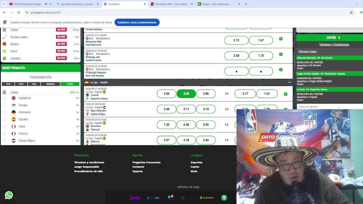Collapse the prematch Fútbol 1097 list

coord(77,92)
